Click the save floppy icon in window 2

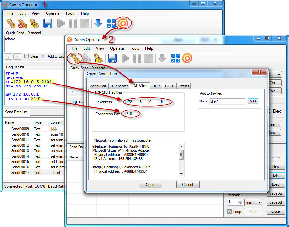click(112, 58)
